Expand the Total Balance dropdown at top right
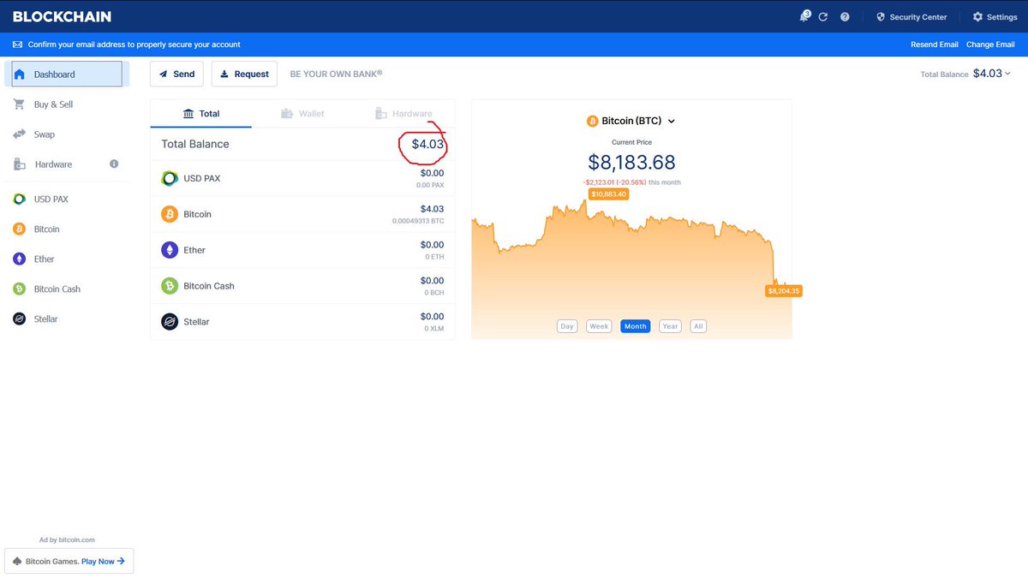Screen dimensions: 1028x578 pos(1007,74)
